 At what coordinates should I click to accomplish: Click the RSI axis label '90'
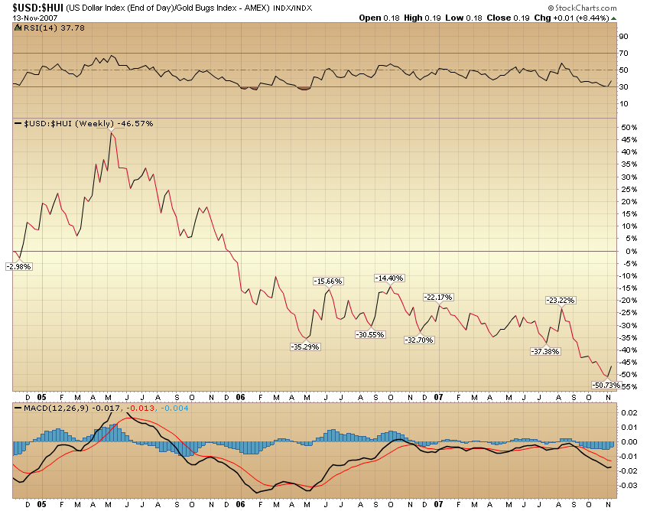point(624,37)
